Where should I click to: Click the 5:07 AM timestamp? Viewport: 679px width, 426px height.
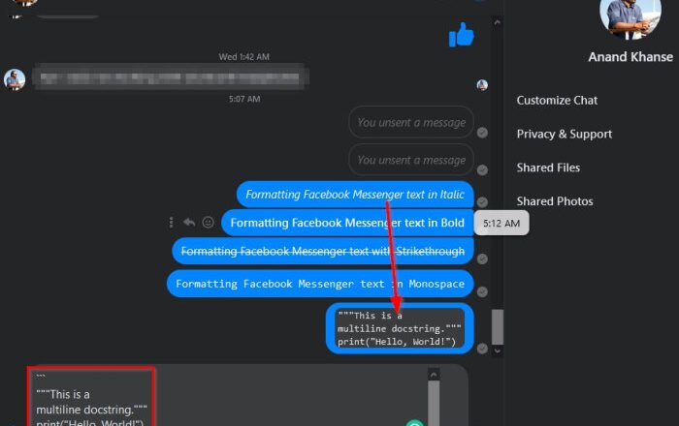244,99
